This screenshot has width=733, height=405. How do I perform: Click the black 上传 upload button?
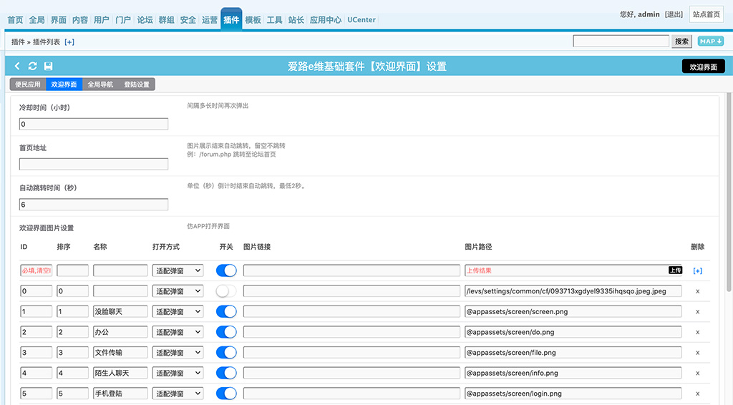[675, 270]
